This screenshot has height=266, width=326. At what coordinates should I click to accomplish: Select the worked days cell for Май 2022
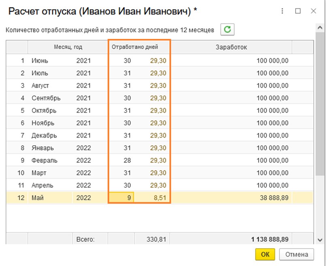coord(121,198)
